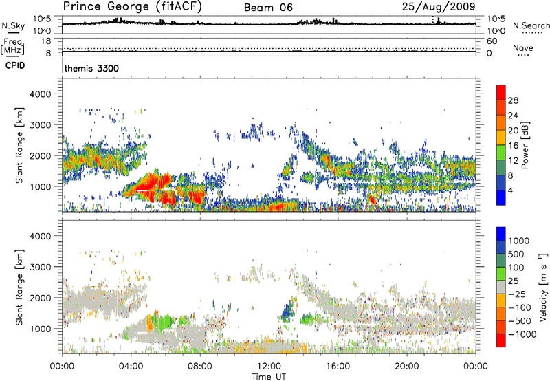Screen dimensions: 550x381
Task: Click the 'Prince George (fitACF)' title
Action: click(132, 6)
